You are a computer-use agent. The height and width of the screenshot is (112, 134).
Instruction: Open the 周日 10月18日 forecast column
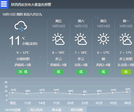103,47
